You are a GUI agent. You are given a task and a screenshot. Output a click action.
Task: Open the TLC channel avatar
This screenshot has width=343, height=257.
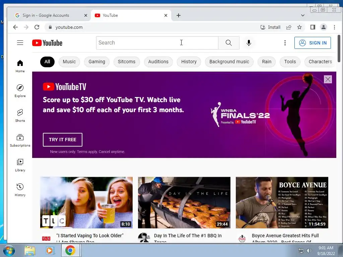tap(46, 238)
